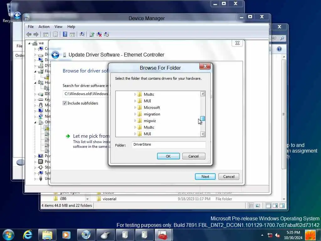Click the Disable device down-arrow toolbar icon
The width and height of the screenshot is (321, 241).
pos(106,35)
